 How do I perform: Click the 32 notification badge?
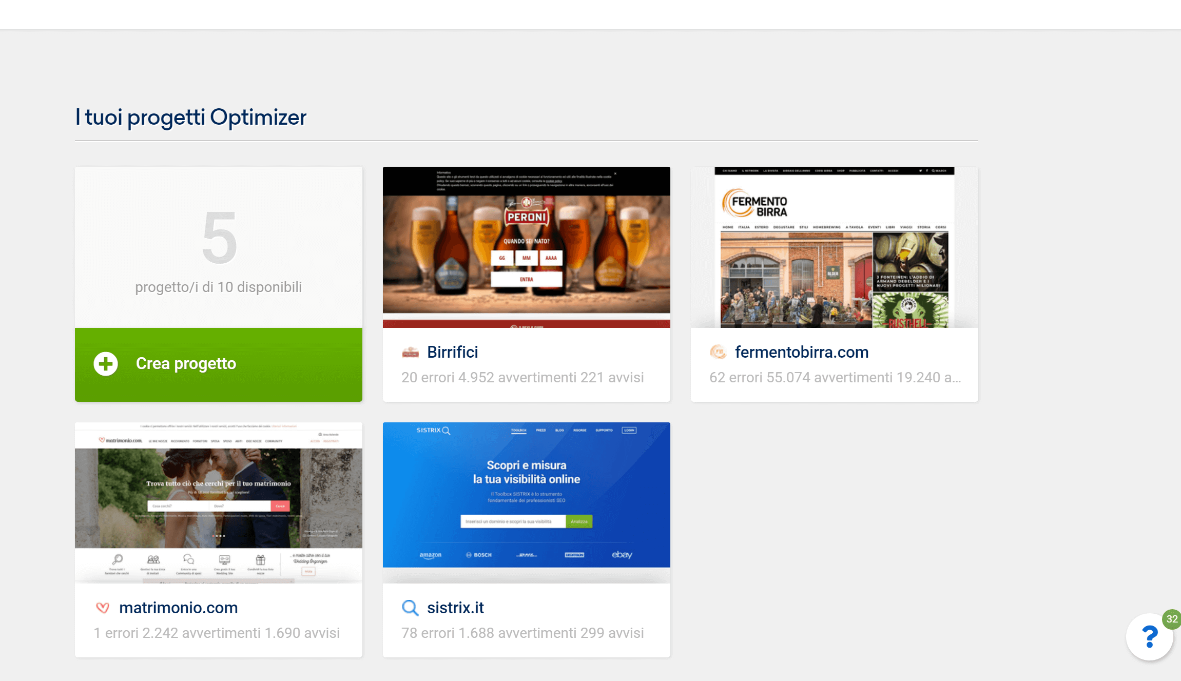pyautogui.click(x=1172, y=619)
